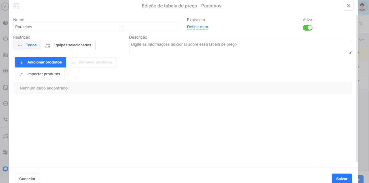The width and height of the screenshot is (369, 183).
Task: Select the Equipes selecionados restriction option
Action: pos(68,45)
